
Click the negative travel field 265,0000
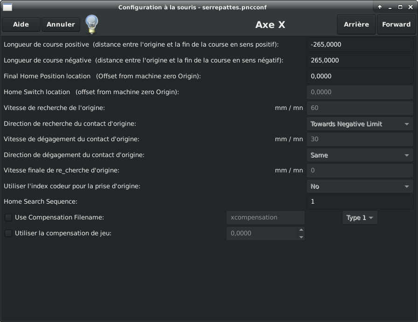coord(360,60)
